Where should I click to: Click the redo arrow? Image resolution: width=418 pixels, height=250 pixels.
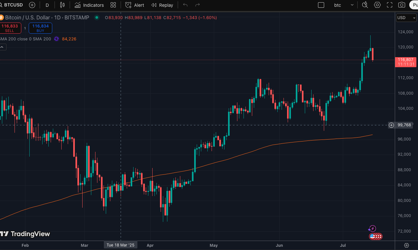(198, 5)
